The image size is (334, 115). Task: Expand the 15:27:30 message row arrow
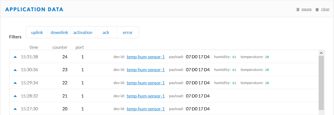15,109
